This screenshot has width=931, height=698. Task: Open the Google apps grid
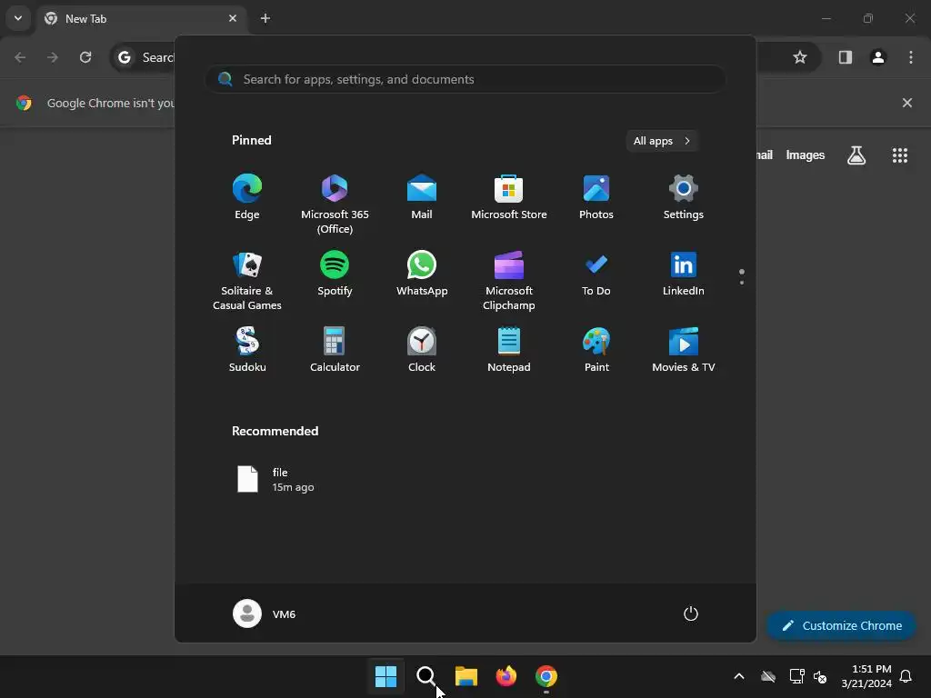(x=899, y=155)
